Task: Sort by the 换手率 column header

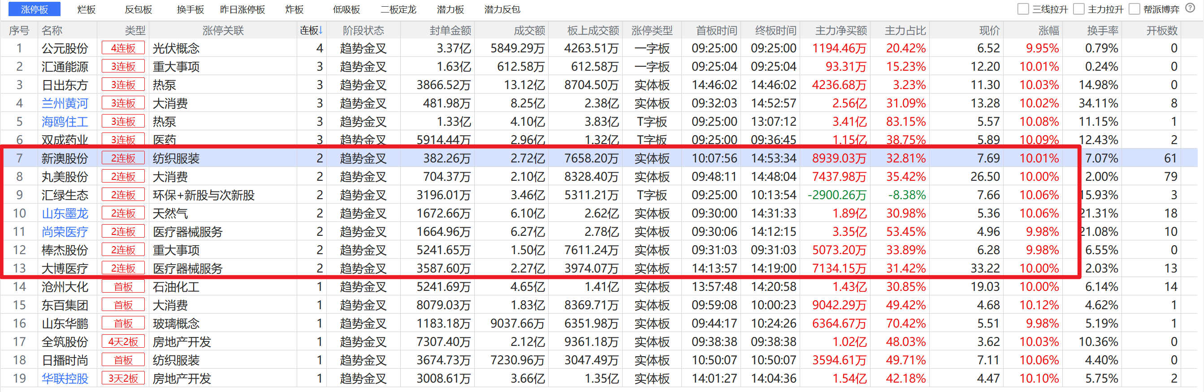Action: (1103, 30)
